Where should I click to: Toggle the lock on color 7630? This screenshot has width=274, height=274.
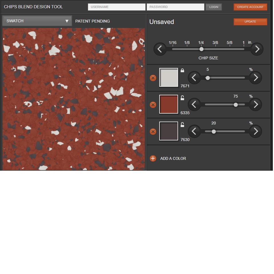click(182, 125)
